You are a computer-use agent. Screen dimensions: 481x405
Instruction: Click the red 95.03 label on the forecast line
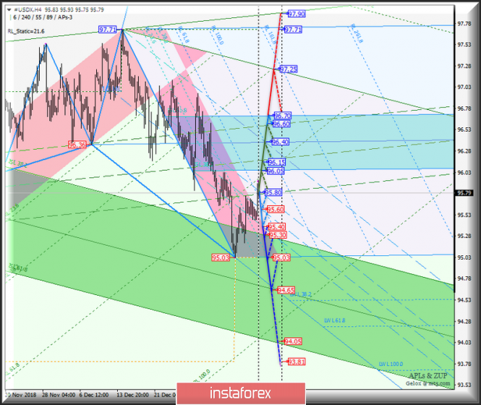(281, 257)
